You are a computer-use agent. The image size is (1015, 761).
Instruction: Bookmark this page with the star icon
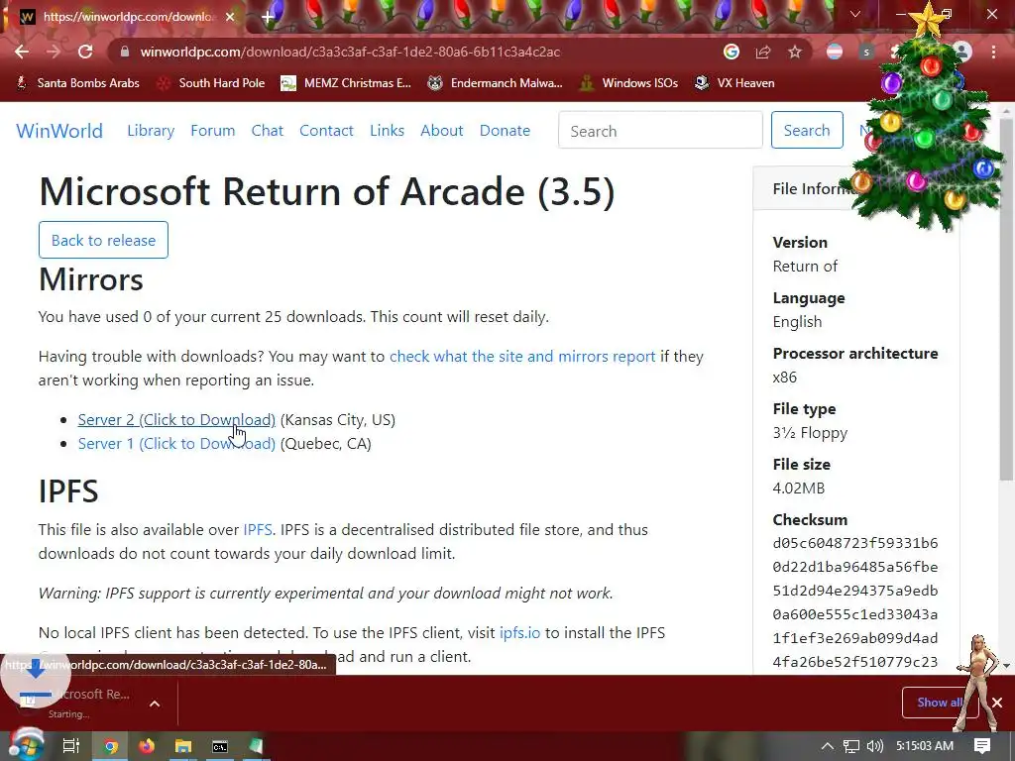[x=795, y=52]
